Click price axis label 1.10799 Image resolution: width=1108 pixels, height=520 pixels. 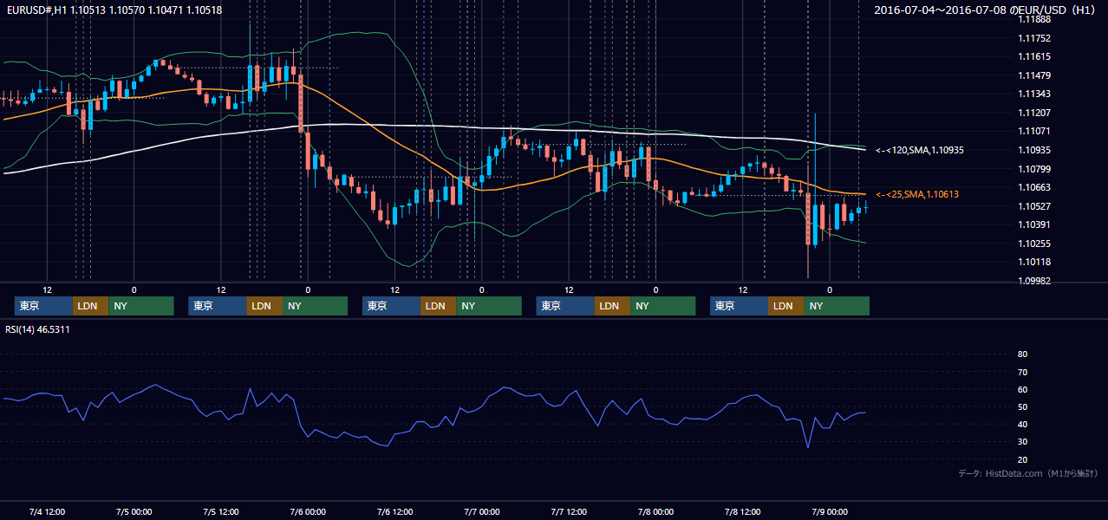pos(1034,169)
